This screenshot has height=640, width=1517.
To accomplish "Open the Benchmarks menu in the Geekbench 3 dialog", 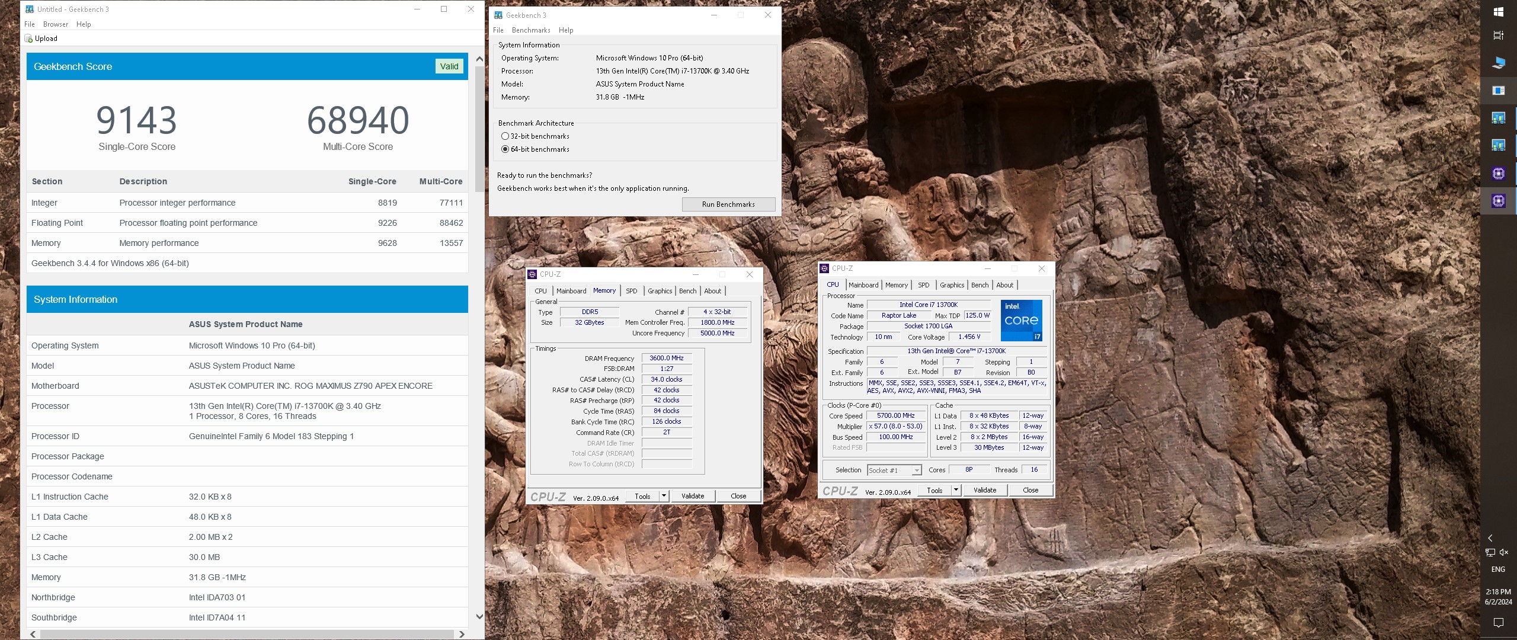I will click(x=531, y=30).
